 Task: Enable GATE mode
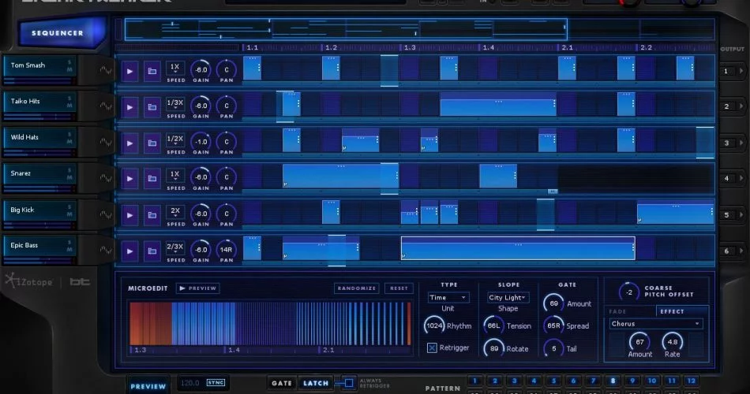pos(282,383)
